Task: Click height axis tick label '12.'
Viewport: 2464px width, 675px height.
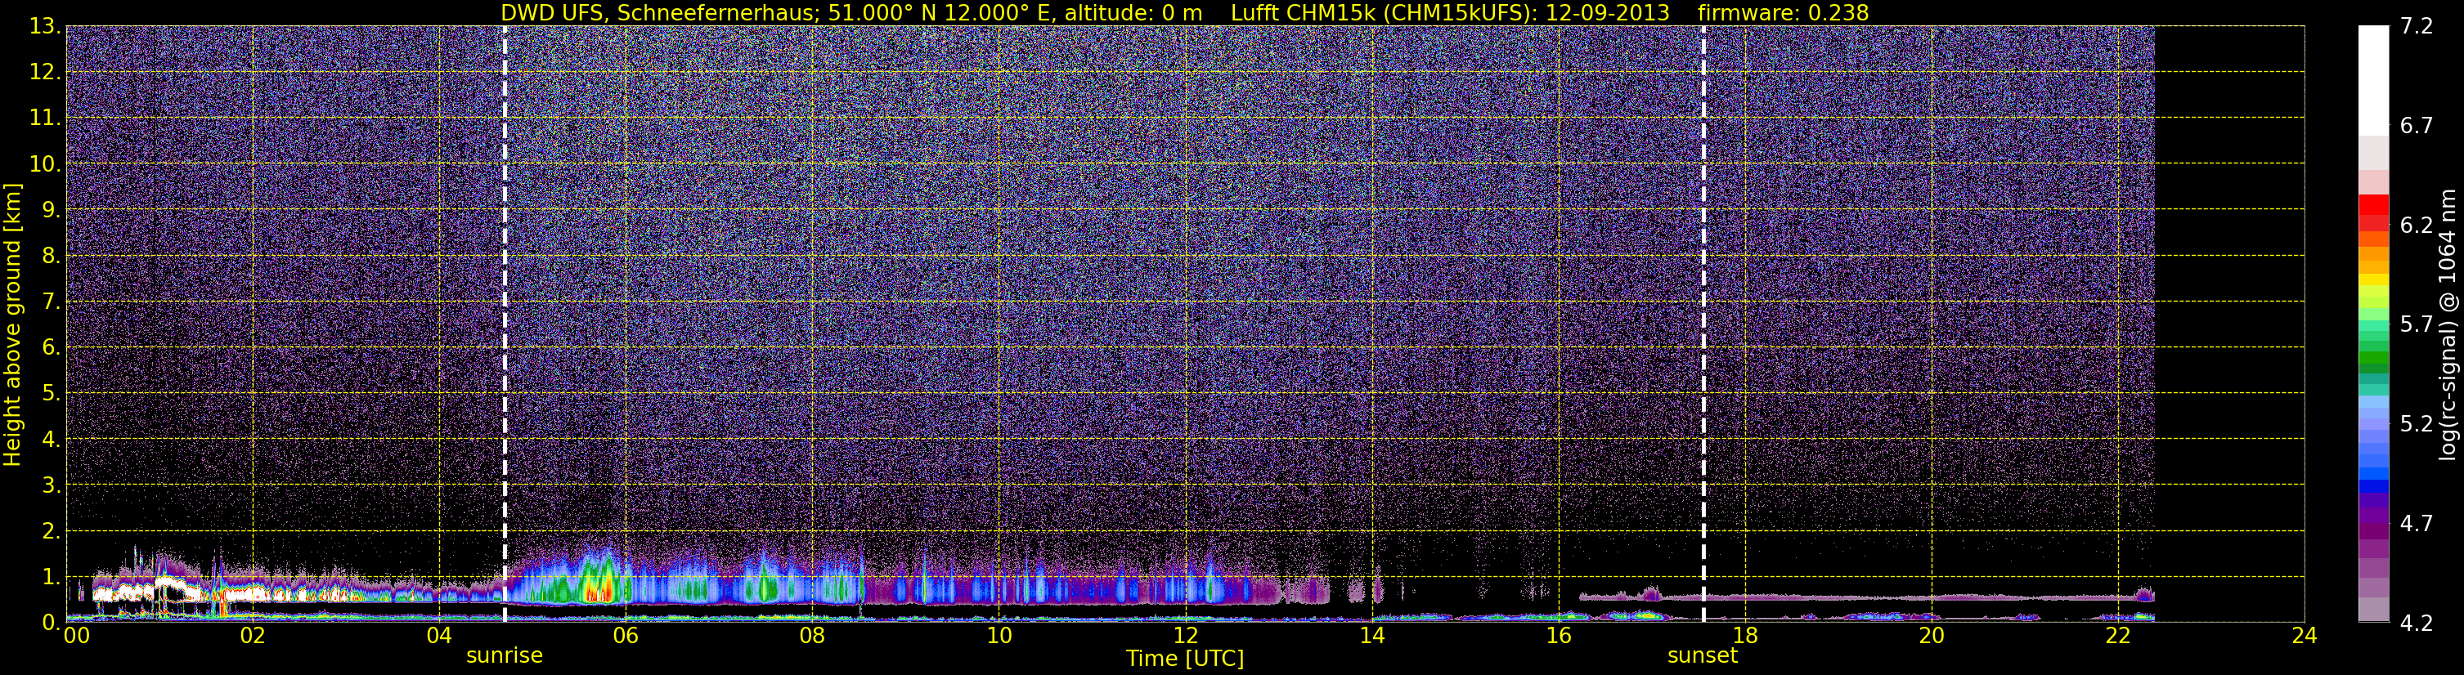Action: click(45, 73)
